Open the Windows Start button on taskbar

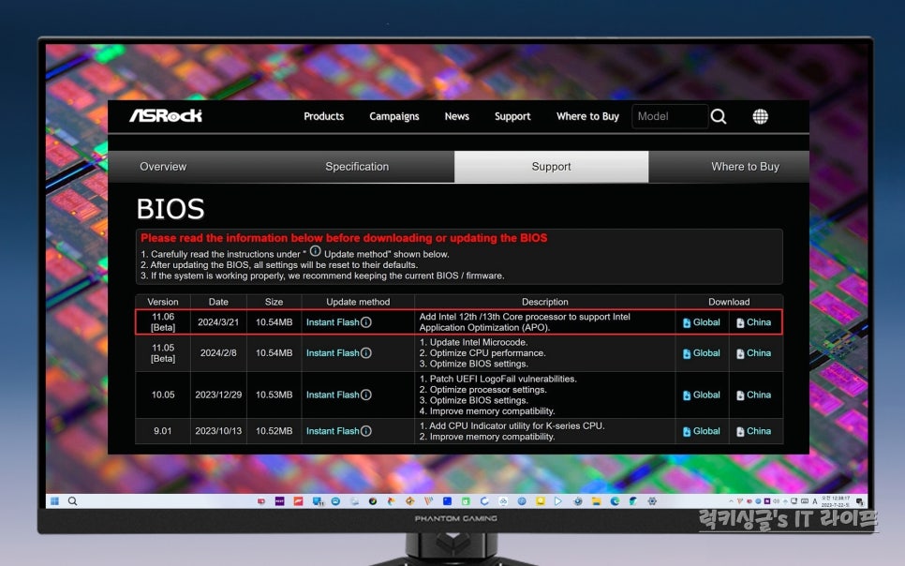[54, 501]
